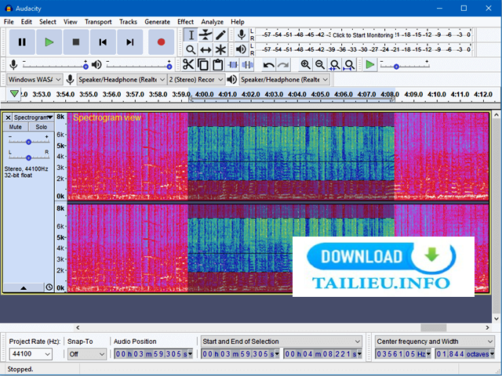This screenshot has height=376, width=502.
Task: Skip to end of track
Action: [129, 42]
